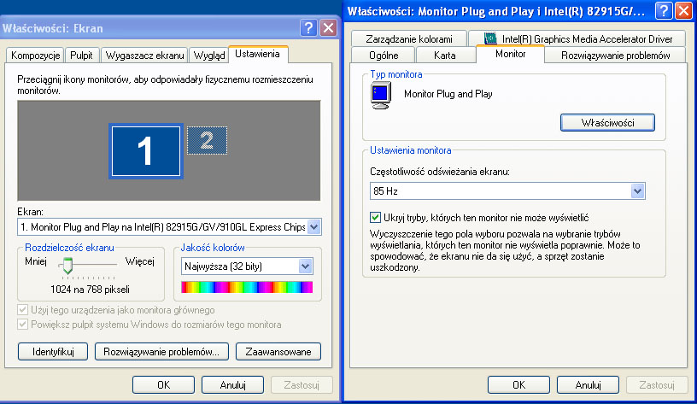Select the Monitor tab
697x404 pixels.
tap(510, 54)
